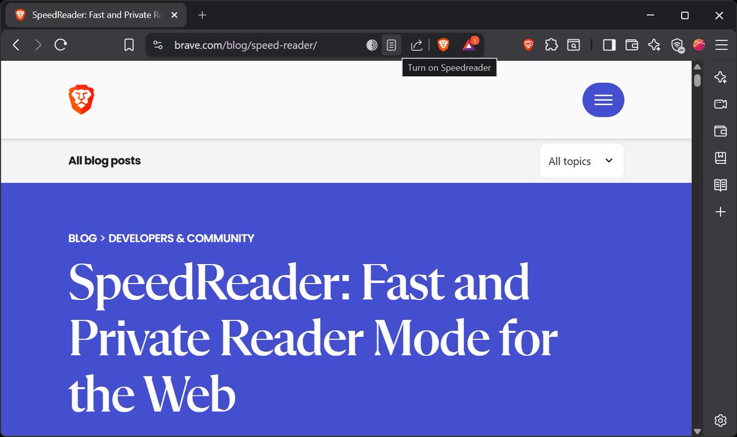Go back to the previous page
Viewport: 737px width, 437px height.
click(x=17, y=45)
